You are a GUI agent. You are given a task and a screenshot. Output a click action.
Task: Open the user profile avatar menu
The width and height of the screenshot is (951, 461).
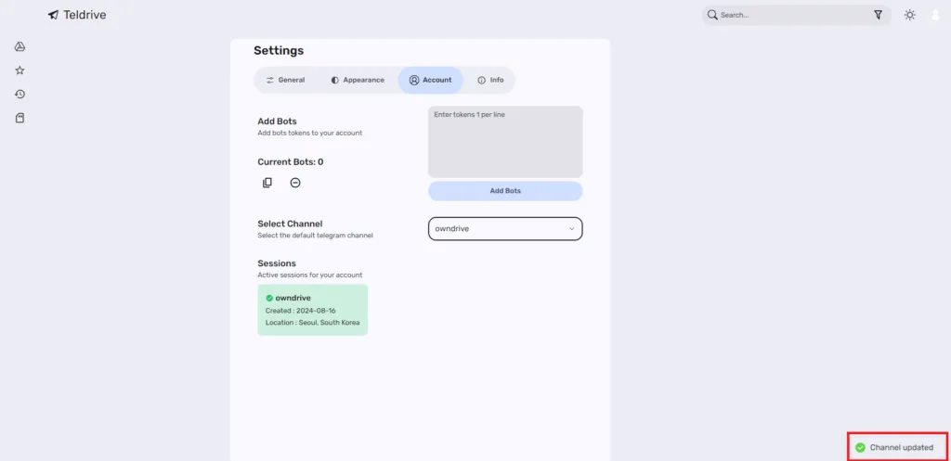click(x=935, y=15)
